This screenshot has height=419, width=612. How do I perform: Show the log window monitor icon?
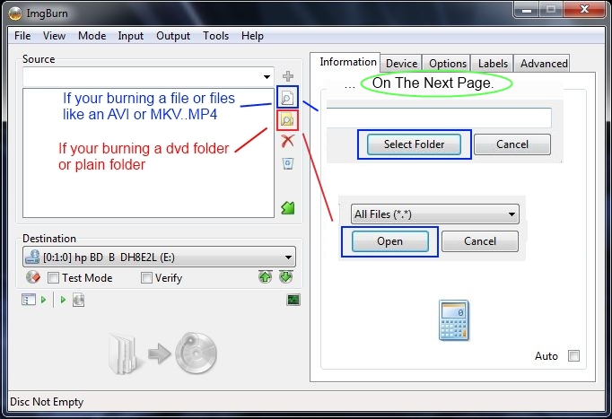coord(293,300)
